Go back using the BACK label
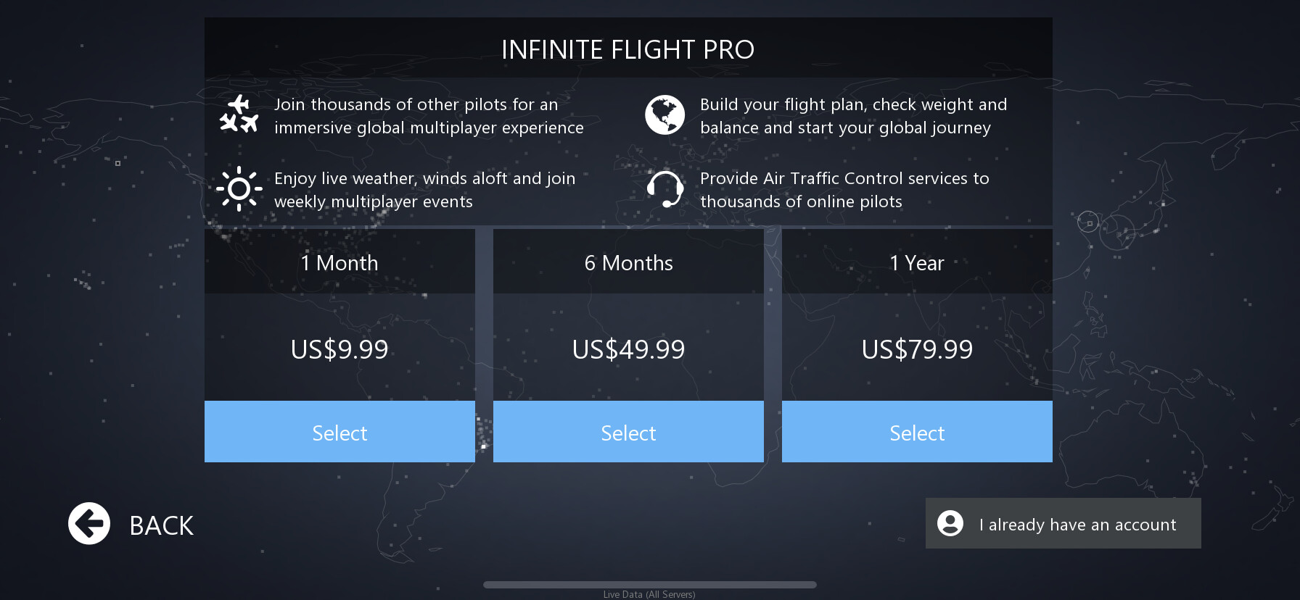This screenshot has width=1300, height=600. (161, 525)
